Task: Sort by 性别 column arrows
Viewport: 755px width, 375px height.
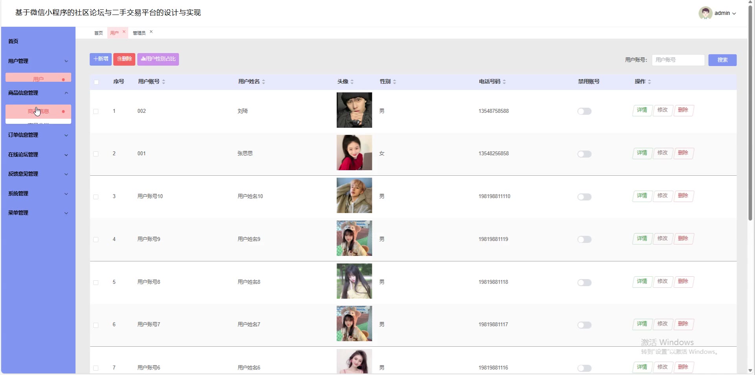Action: 394,82
